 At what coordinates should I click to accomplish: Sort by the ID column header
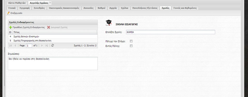tap(10, 32)
